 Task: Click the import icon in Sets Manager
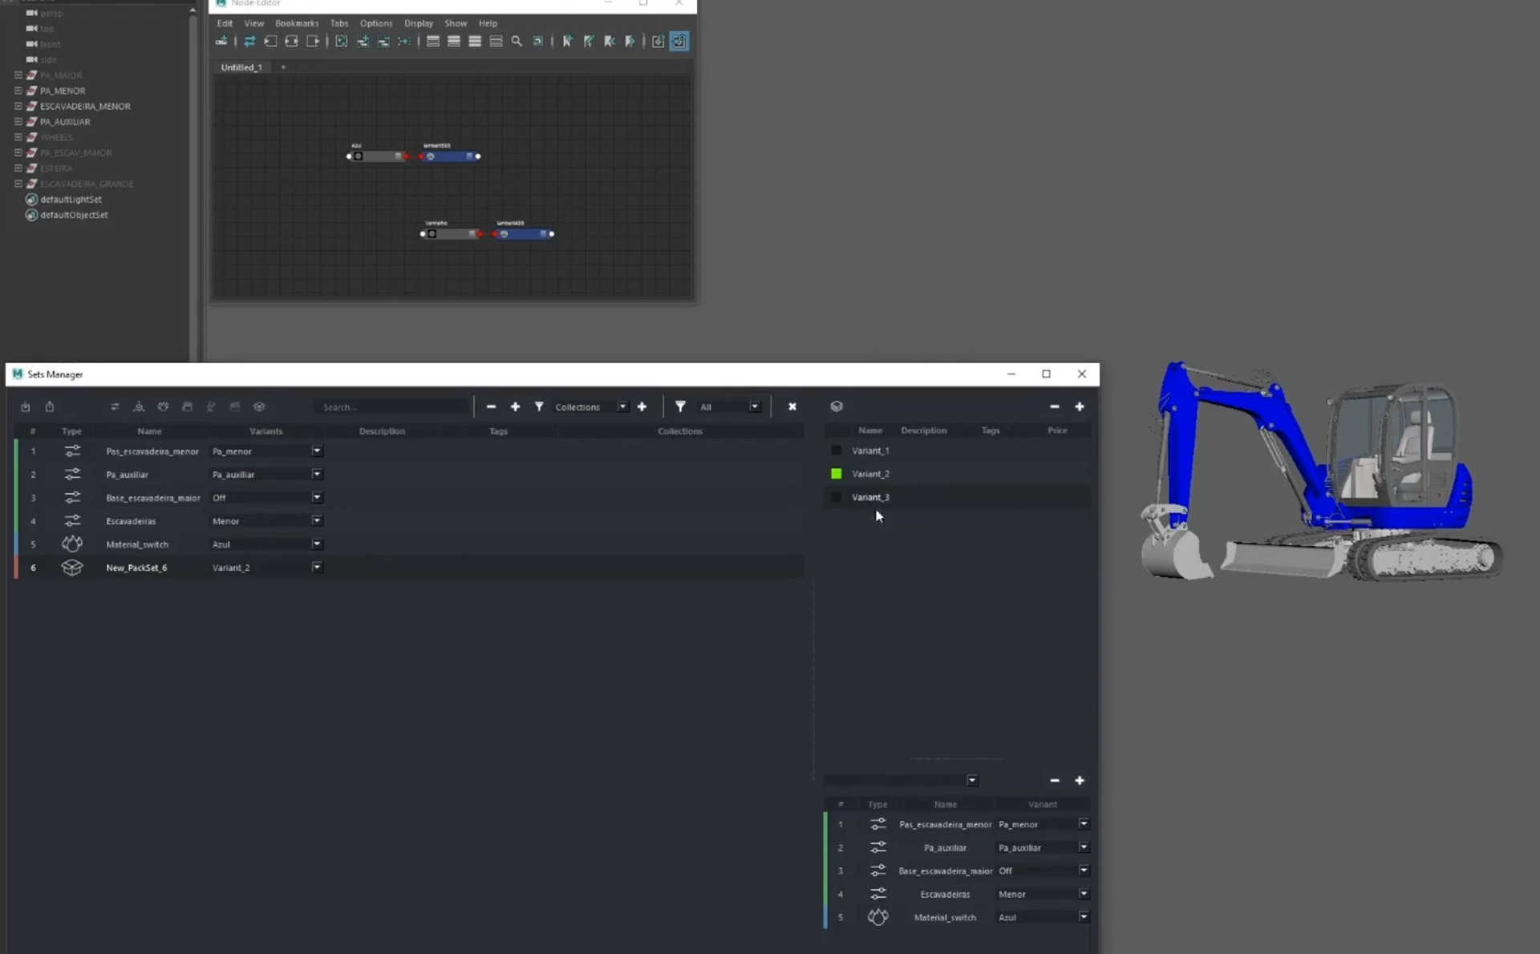(x=26, y=407)
